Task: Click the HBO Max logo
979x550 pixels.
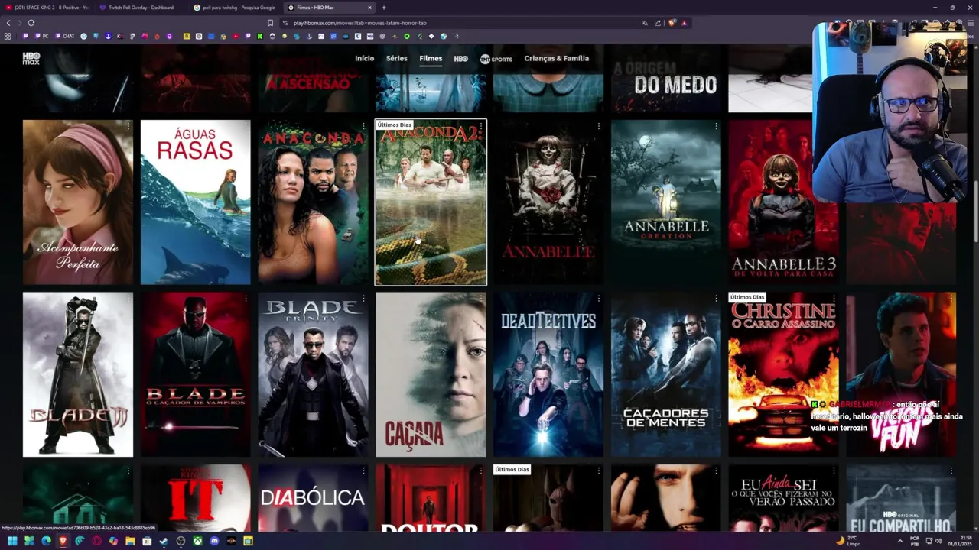Action: 31,58
